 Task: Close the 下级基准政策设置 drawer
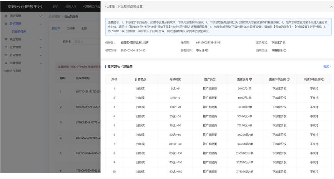331,7
